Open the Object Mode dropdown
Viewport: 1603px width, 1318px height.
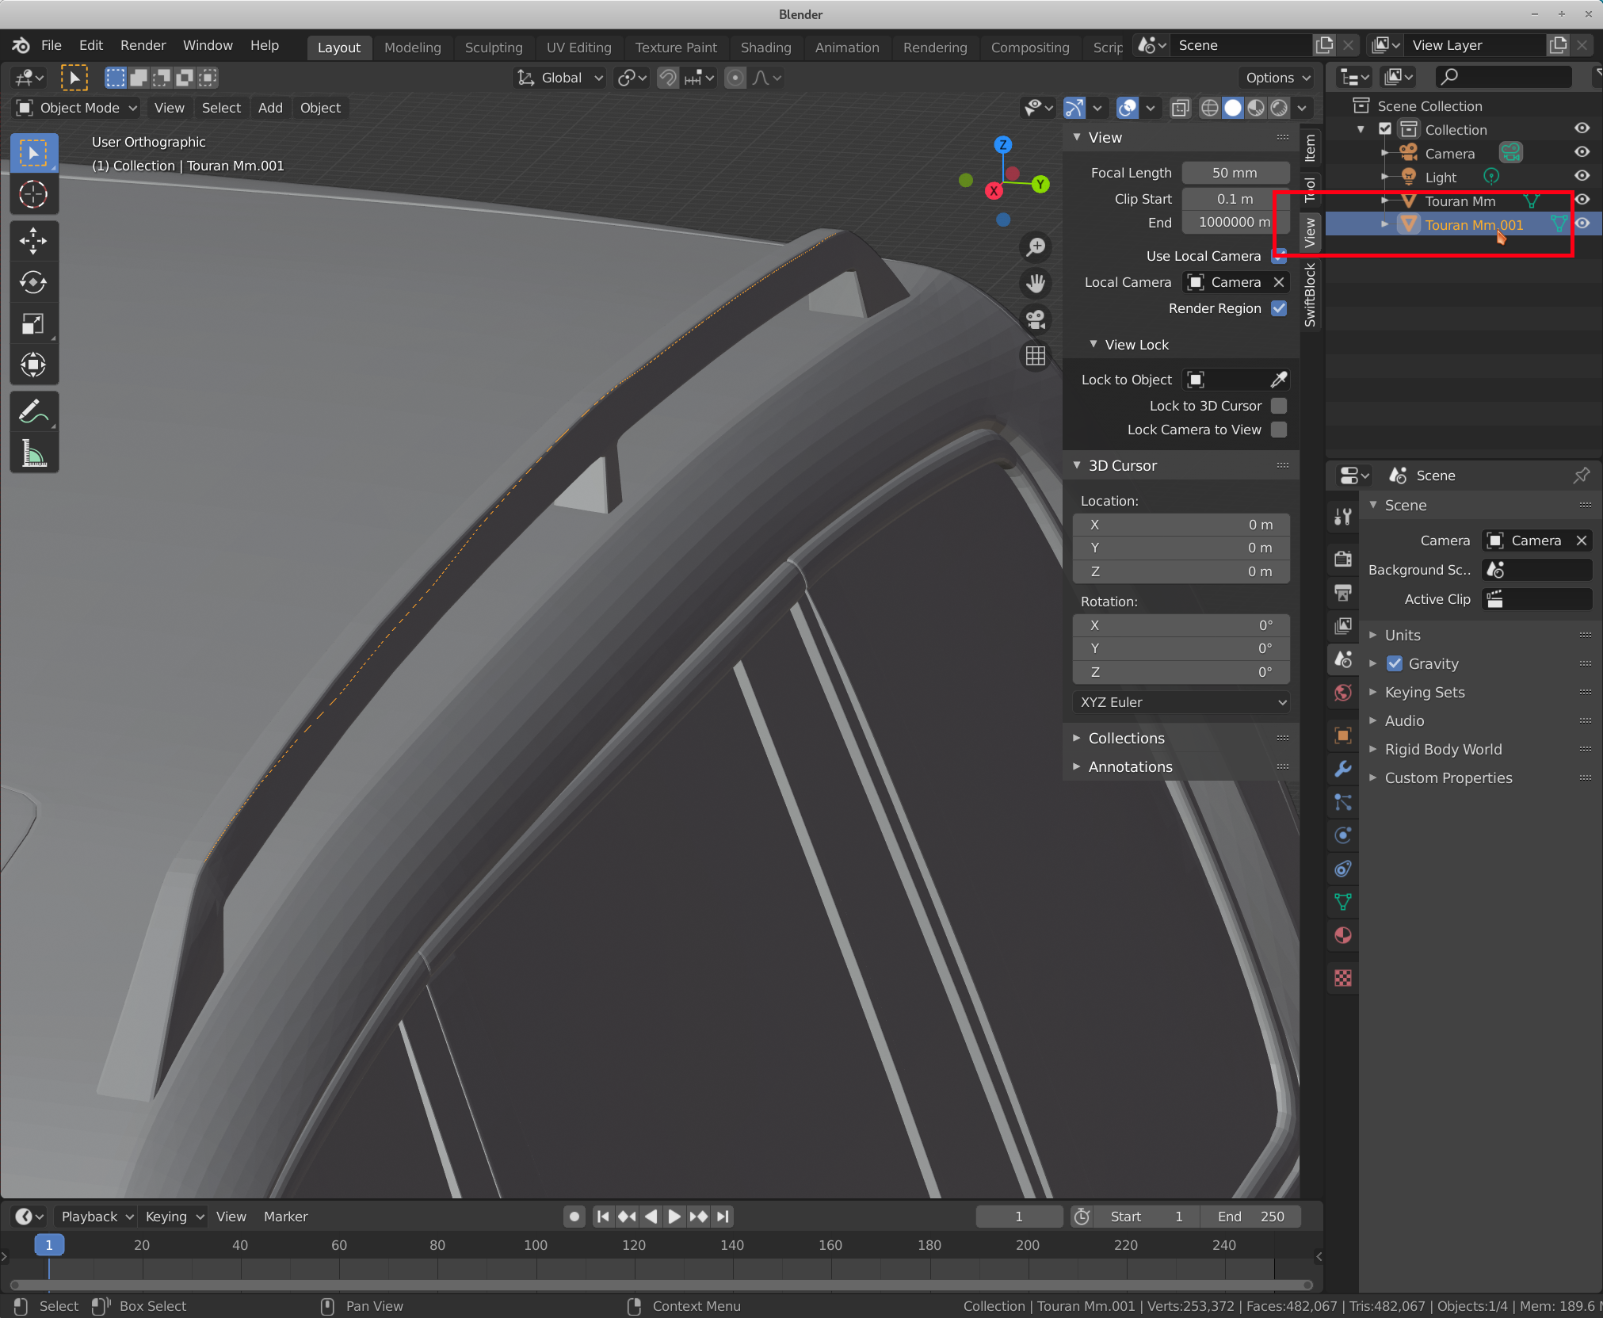click(78, 108)
